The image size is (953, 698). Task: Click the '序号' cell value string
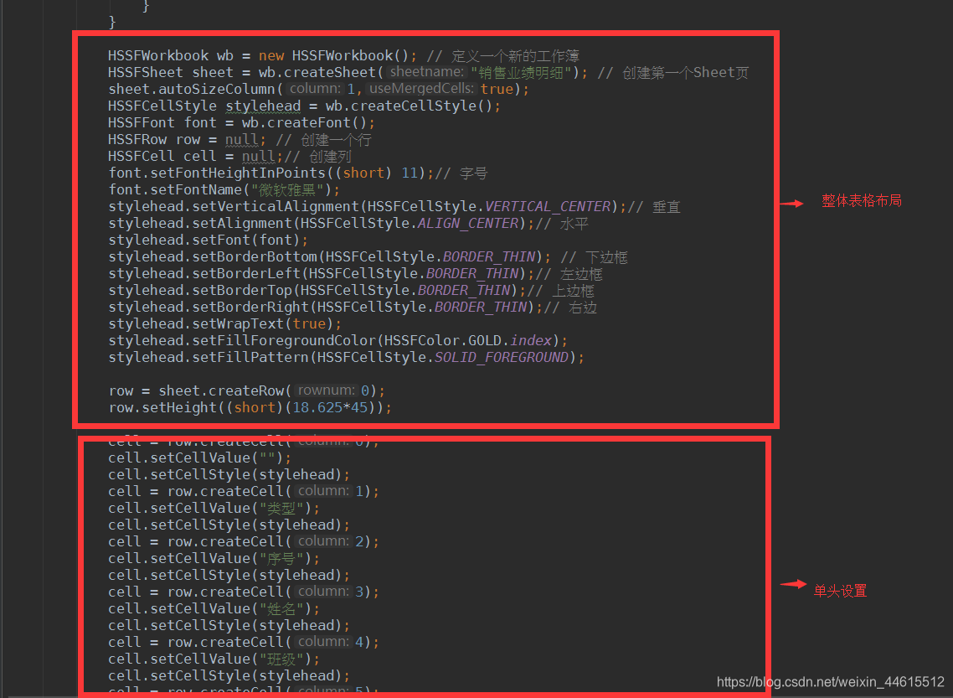[x=281, y=559]
